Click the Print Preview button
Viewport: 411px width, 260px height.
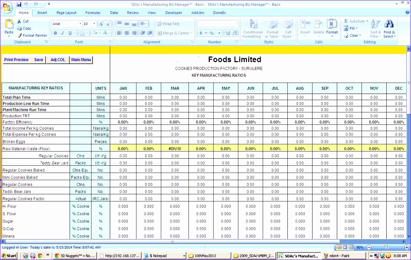(16, 60)
